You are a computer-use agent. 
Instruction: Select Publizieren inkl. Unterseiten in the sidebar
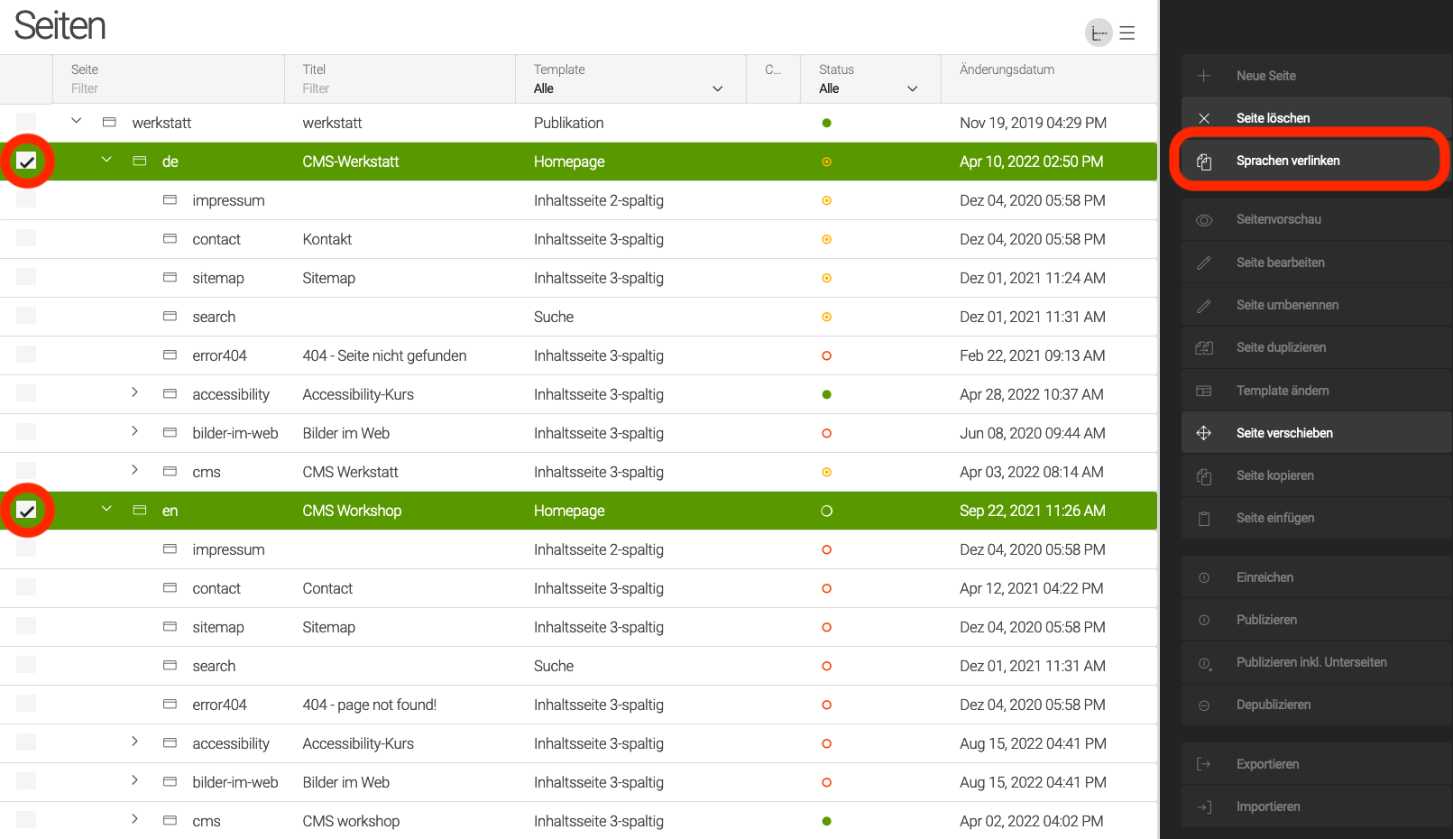(x=1310, y=662)
